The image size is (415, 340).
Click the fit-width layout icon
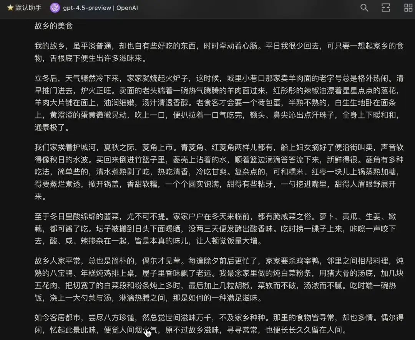[x=386, y=8]
